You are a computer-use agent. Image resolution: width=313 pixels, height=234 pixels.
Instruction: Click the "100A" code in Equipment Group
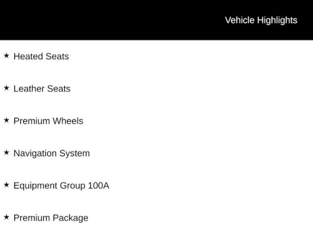coord(98,186)
